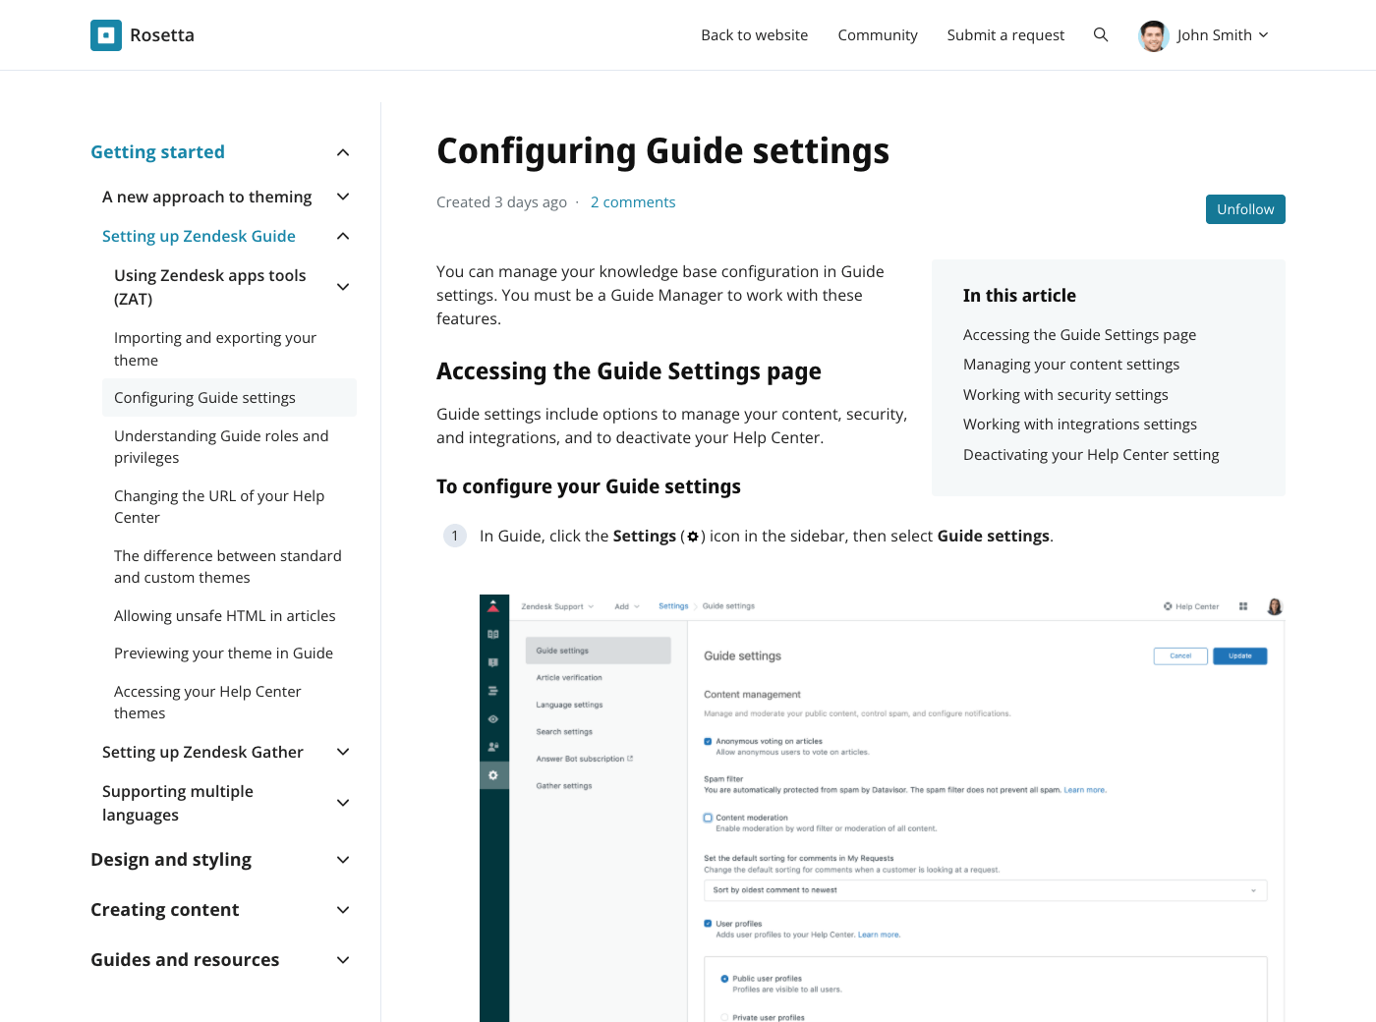The height and width of the screenshot is (1022, 1376).
Task: Click the book icon in the dark sidebar
Action: pos(493,635)
